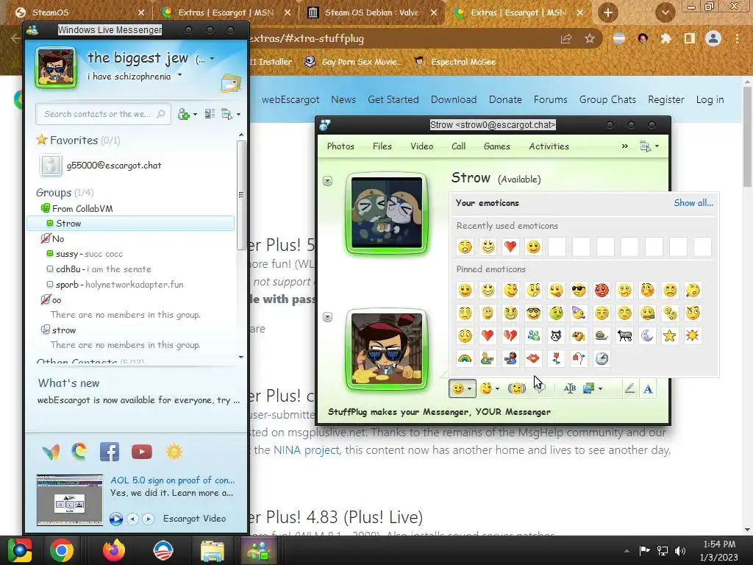
Task: Open the personal message dropdown arrow
Action: point(179,75)
